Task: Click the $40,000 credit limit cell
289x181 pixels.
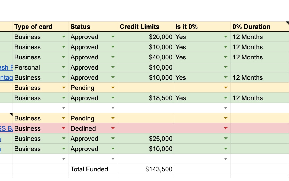Action: (x=146, y=57)
